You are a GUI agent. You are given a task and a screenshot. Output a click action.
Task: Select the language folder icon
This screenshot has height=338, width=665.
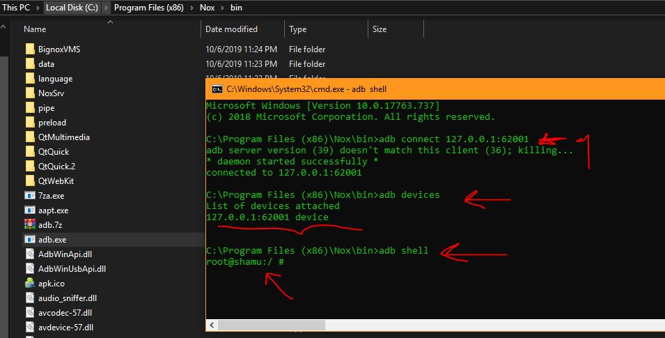point(30,79)
